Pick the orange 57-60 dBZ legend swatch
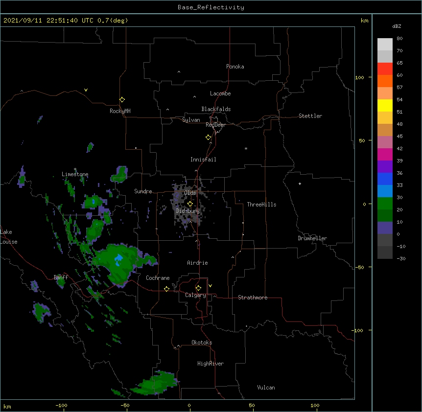This screenshot has height=412, width=422. coord(385,81)
